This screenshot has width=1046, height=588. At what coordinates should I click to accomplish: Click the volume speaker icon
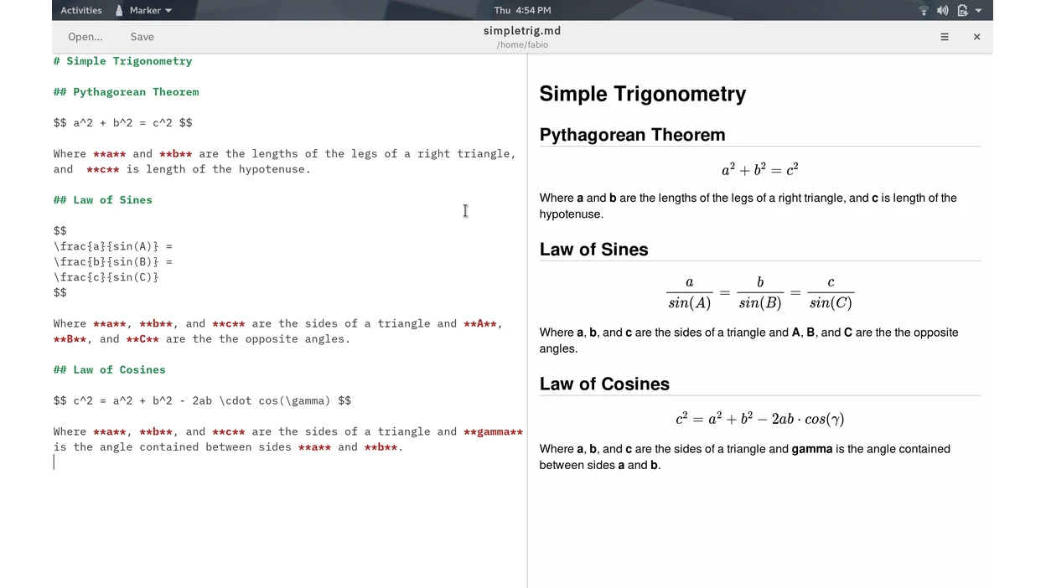(943, 10)
